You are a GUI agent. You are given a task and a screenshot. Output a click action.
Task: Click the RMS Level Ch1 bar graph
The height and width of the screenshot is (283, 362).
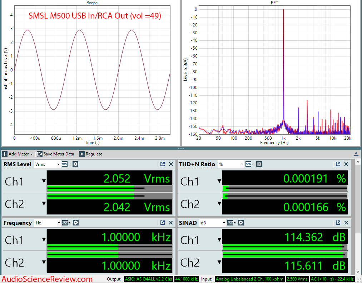point(109,188)
